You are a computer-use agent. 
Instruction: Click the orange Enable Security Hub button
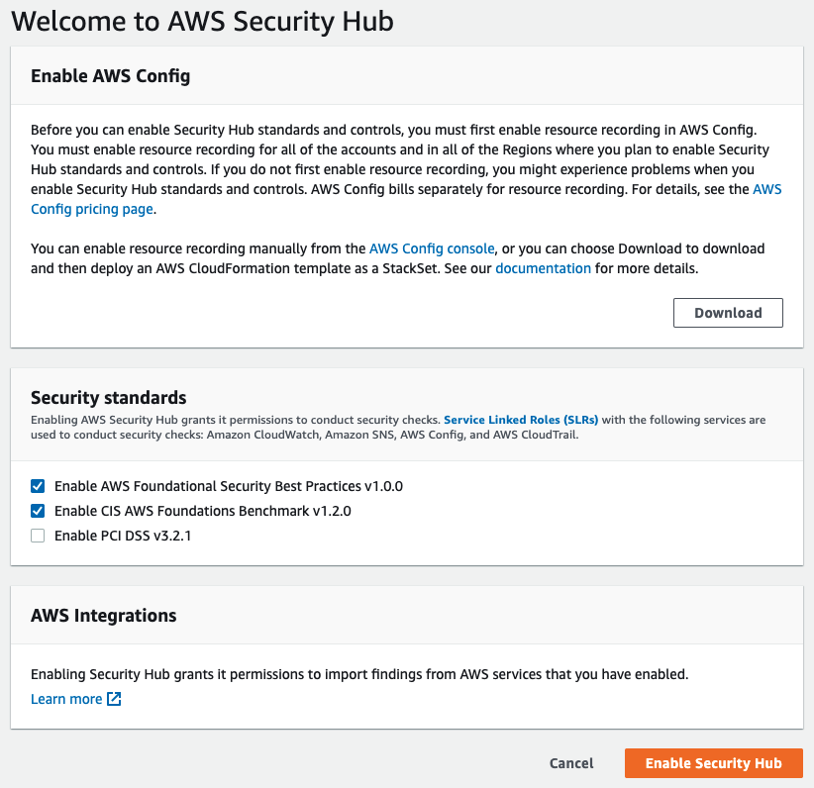(713, 763)
